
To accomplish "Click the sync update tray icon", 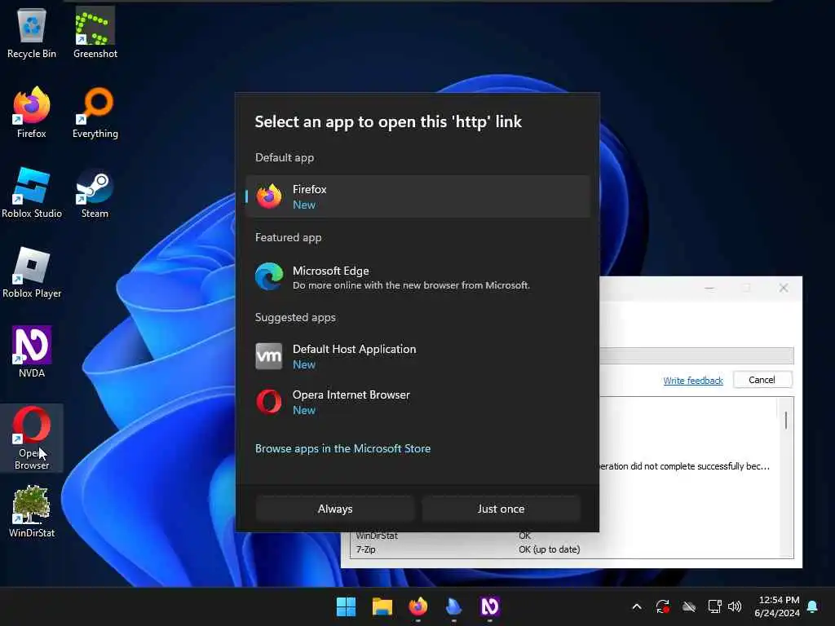I will (x=662, y=606).
